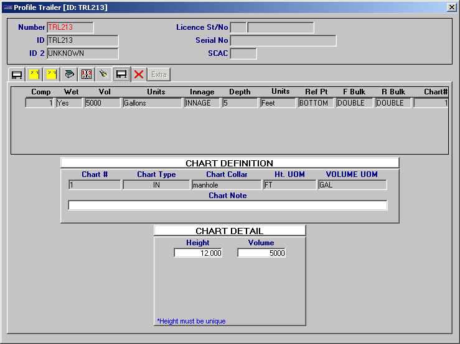Select Comp cell showing 1

click(x=40, y=102)
